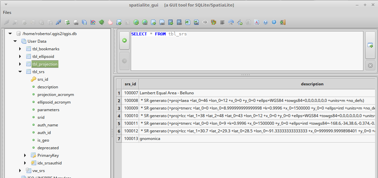Click the 100010 srs_id cell
Screen dimensions: 378x178
130,116
